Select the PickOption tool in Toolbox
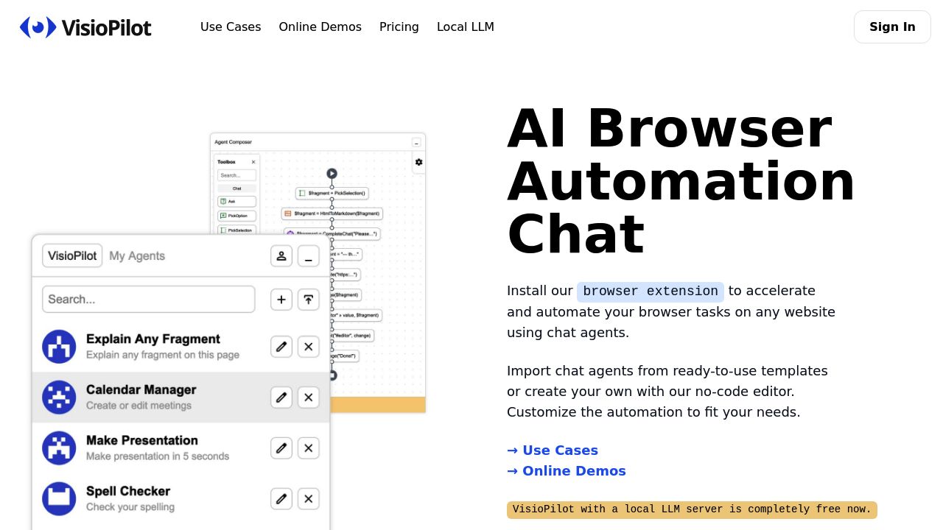943x530 pixels. point(237,216)
